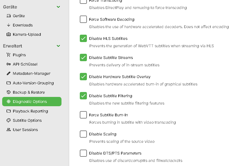This screenshot has width=232, height=166.
Task: Uncheck Disable HLS Subtitles checkbox
Action: 83,38
